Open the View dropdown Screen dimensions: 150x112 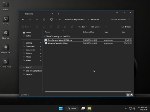pyautogui.click(x=96, y=27)
